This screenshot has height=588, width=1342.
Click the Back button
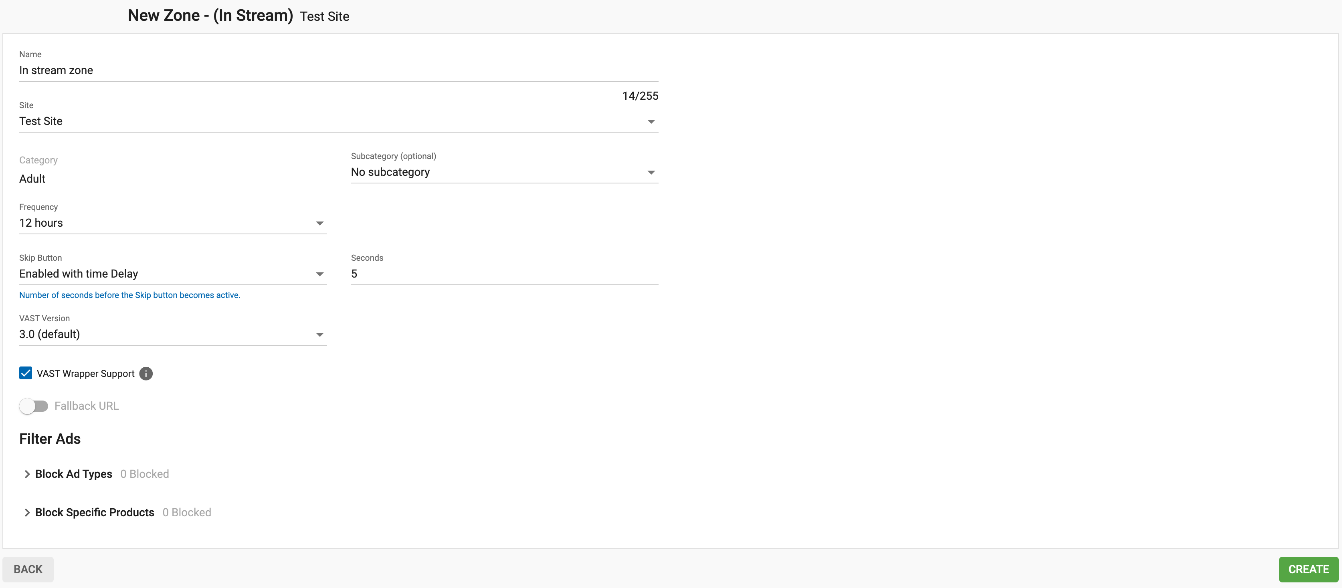(28, 569)
